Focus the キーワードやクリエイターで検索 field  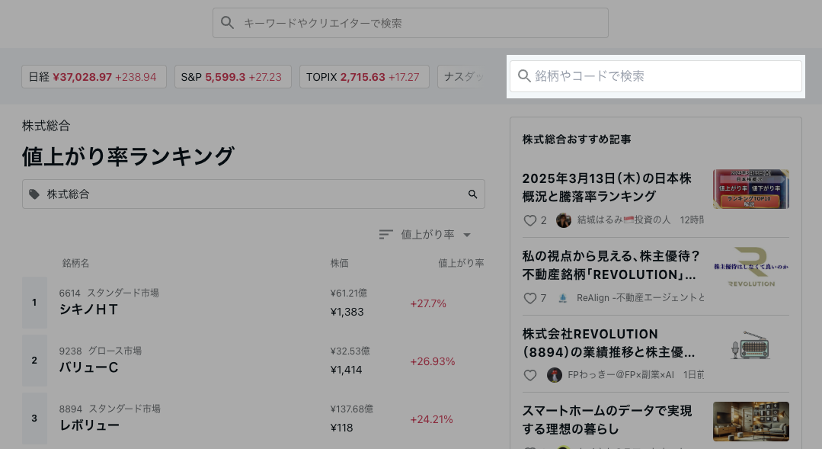(x=411, y=23)
